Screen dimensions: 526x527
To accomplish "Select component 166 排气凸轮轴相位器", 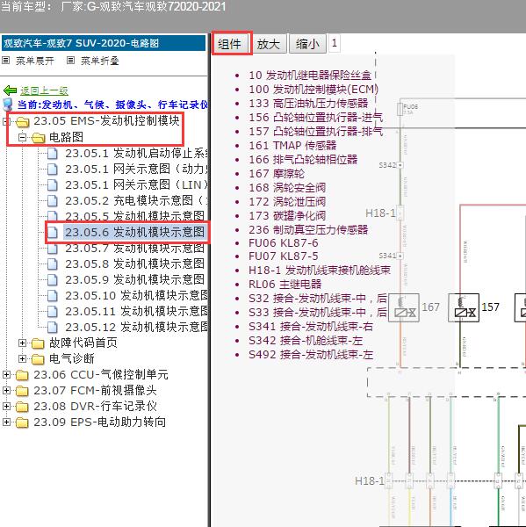I will click(303, 160).
